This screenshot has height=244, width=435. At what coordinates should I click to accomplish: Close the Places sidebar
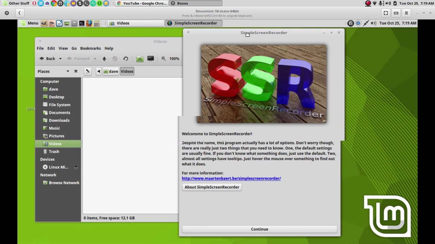click(76, 71)
